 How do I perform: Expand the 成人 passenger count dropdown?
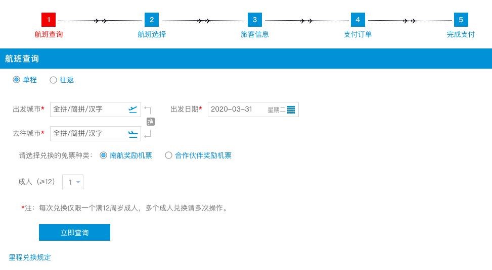[x=73, y=182]
